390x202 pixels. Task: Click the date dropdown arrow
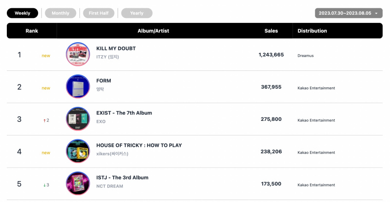376,14
